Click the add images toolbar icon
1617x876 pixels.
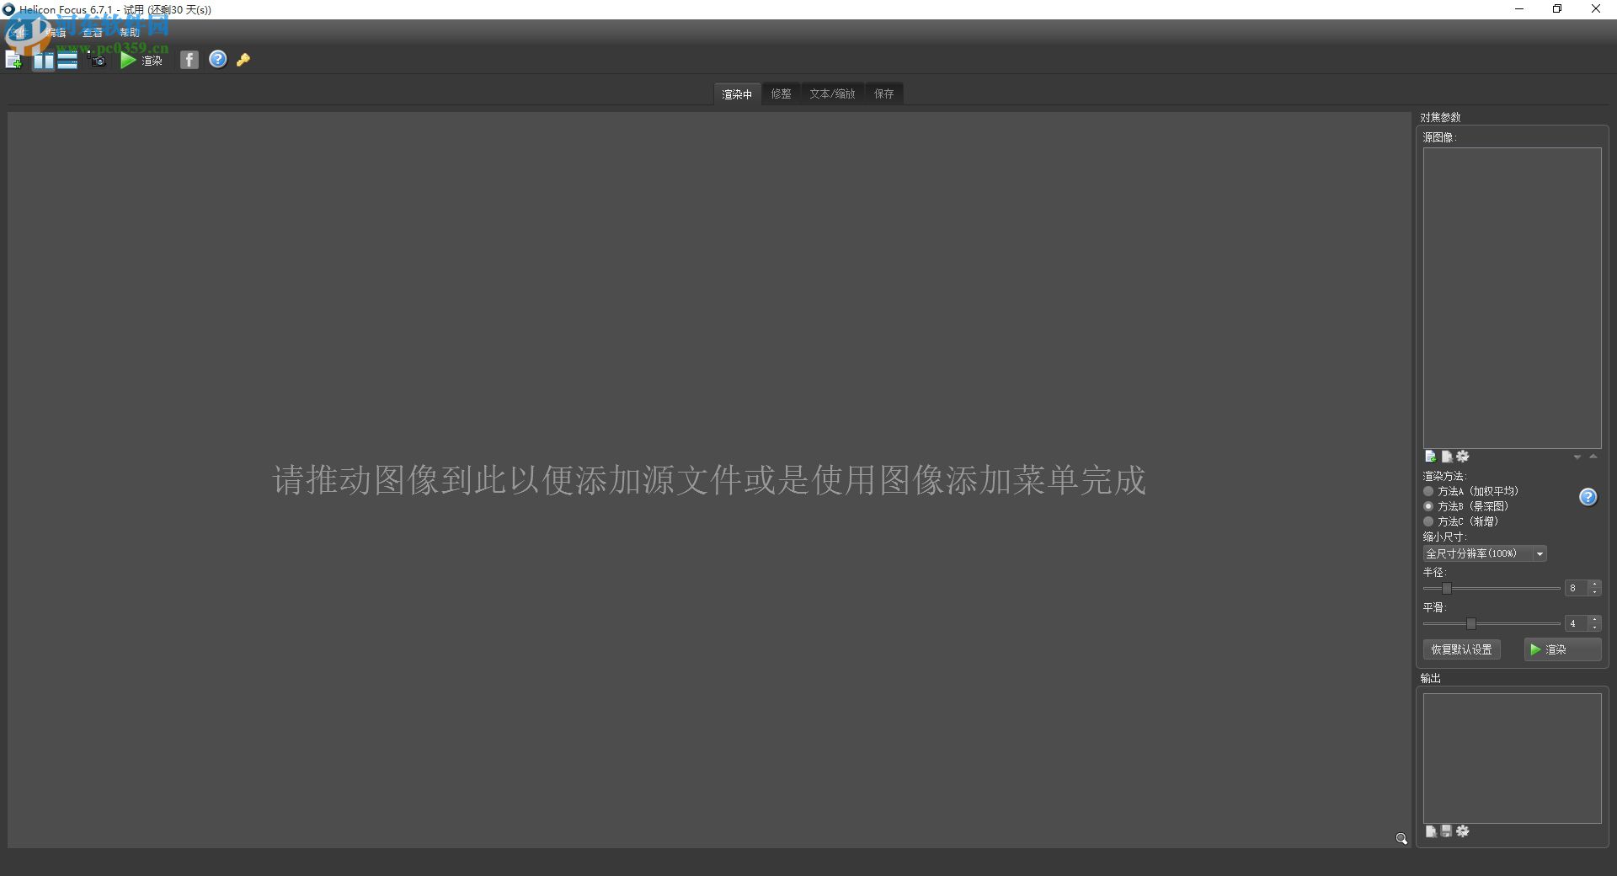tap(13, 60)
